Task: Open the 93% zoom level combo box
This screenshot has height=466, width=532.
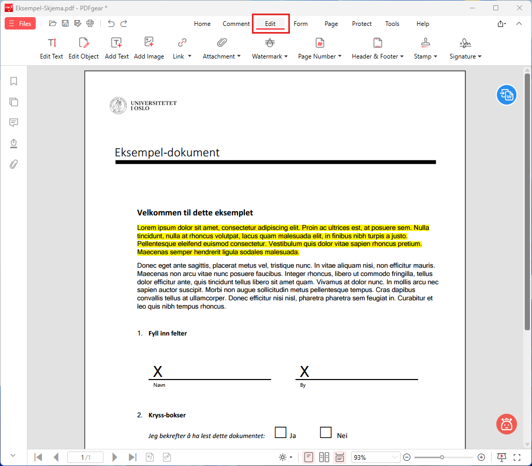Action: (x=375, y=457)
